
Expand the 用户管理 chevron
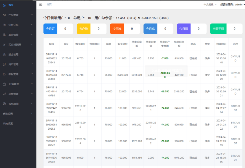(x=32, y=64)
